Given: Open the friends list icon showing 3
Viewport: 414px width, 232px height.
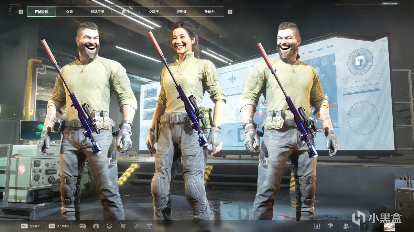Looking at the screenshot, I should 347,226.
